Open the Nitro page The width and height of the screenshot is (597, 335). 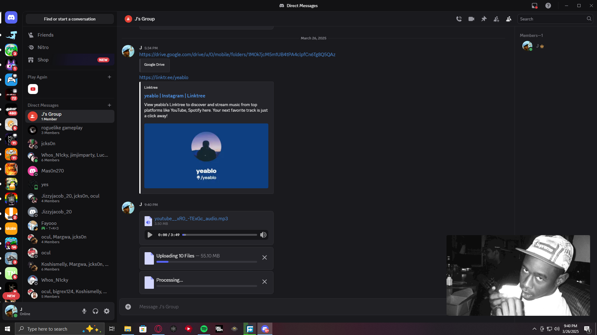43,47
